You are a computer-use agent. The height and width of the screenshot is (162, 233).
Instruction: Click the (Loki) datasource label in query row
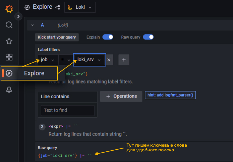63,25
